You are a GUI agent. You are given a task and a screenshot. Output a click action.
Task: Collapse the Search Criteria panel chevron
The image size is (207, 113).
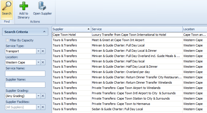[x=44, y=32]
